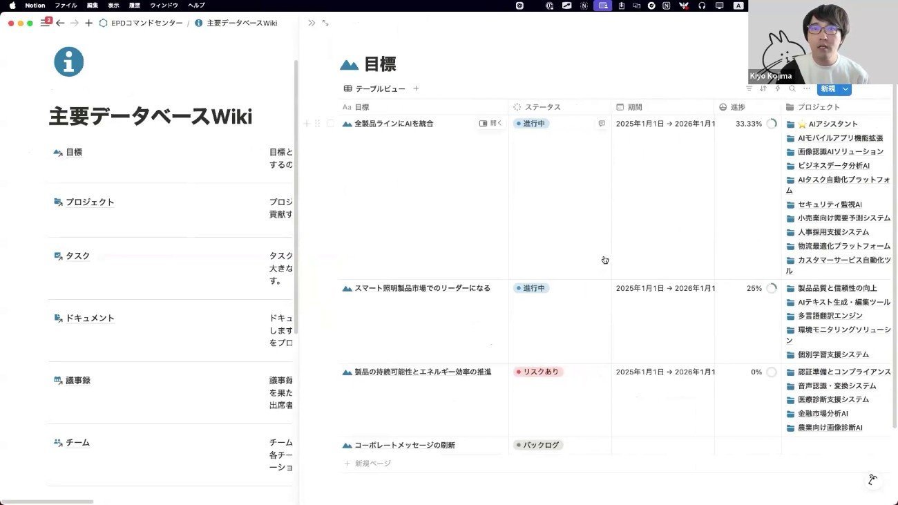Click the blue info page icon
This screenshot has height=505, width=898.
pyautogui.click(x=69, y=62)
